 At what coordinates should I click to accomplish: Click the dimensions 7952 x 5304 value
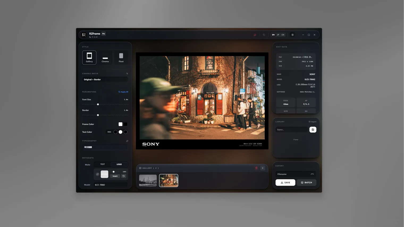pyautogui.click(x=307, y=62)
